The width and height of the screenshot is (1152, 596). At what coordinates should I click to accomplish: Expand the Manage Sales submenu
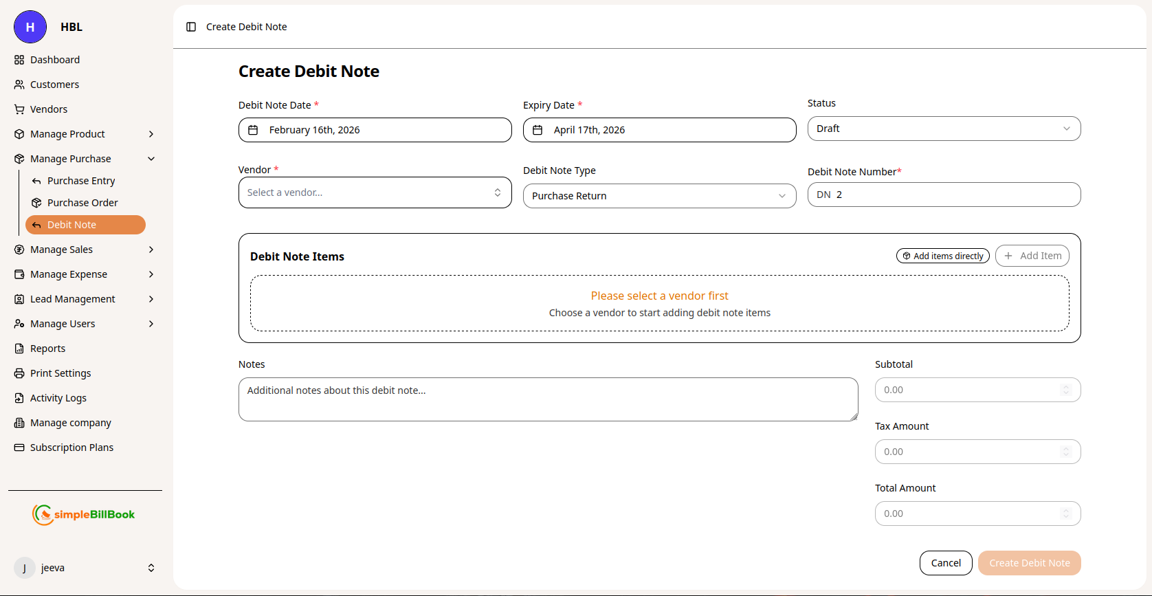click(151, 250)
